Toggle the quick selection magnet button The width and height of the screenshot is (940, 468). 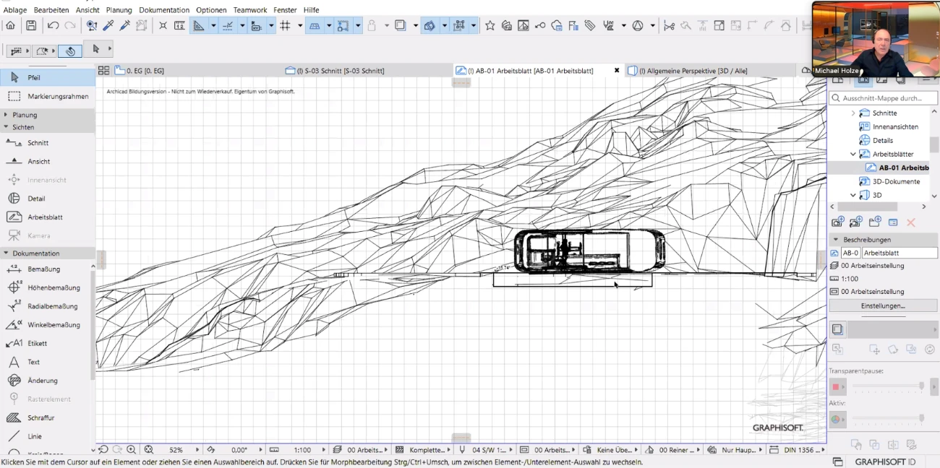(70, 51)
